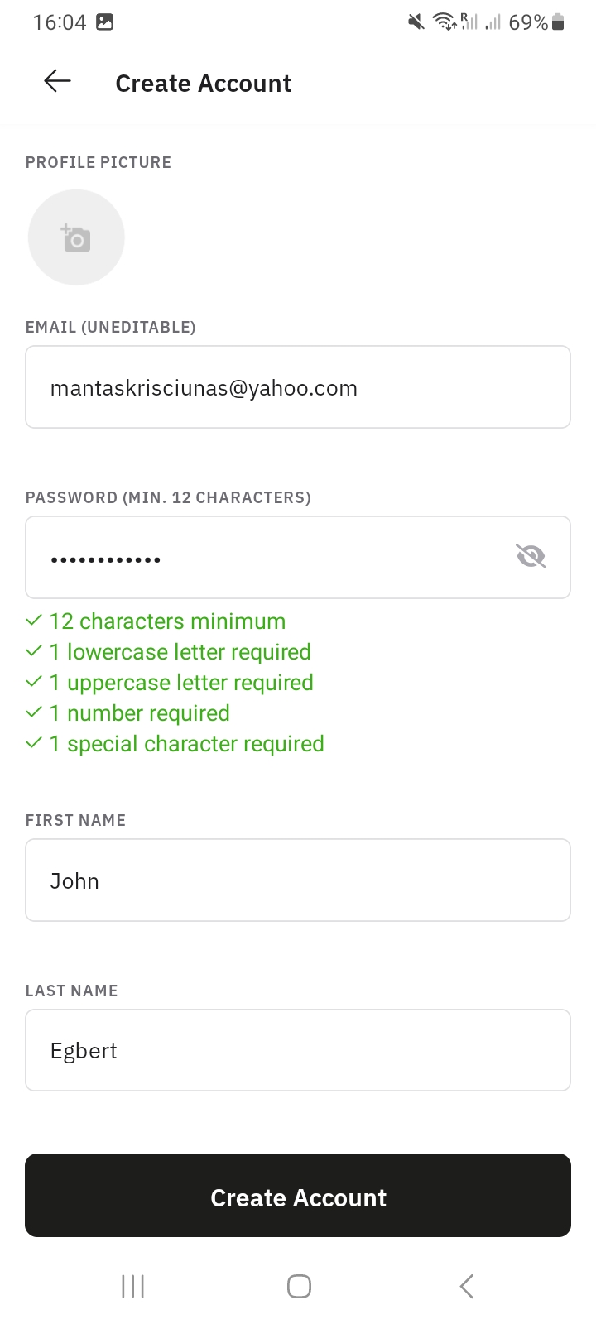Viewport: 596px width, 1324px height.
Task: Open Android recent apps button
Action: (x=132, y=1286)
